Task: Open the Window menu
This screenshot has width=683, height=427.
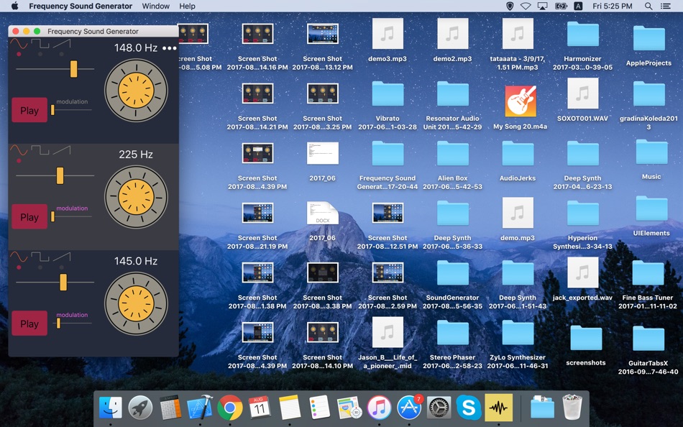Action: pyautogui.click(x=155, y=6)
